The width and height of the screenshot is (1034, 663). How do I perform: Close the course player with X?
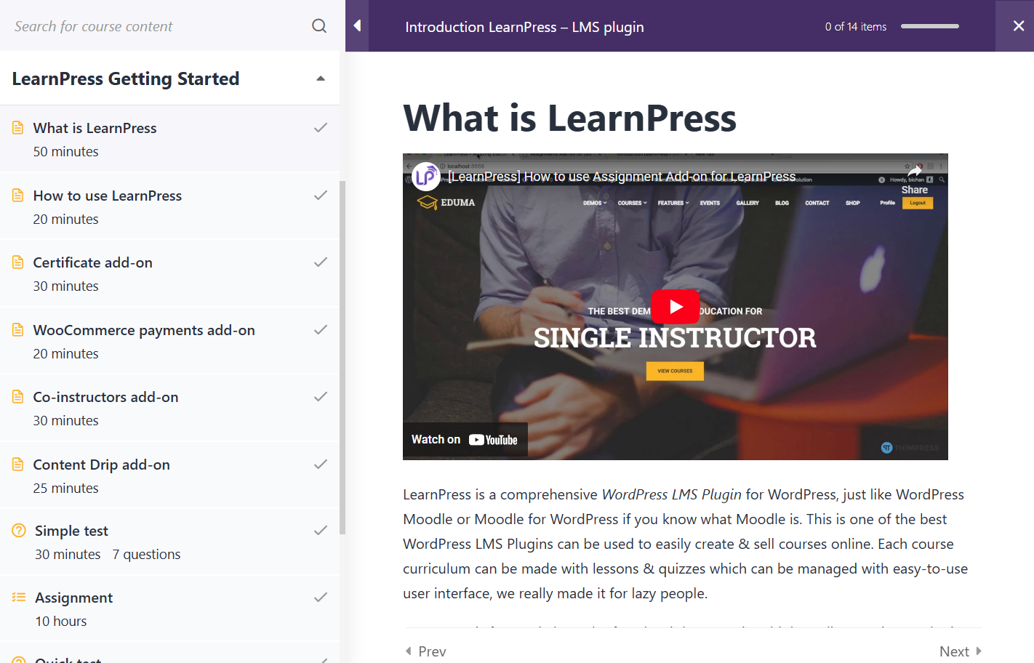pyautogui.click(x=1018, y=25)
